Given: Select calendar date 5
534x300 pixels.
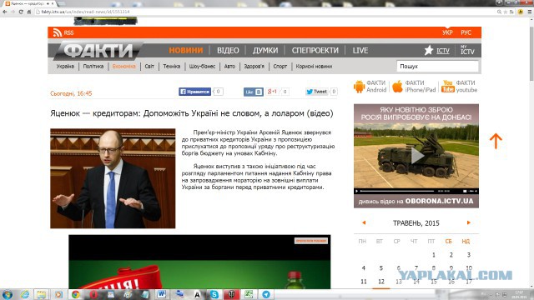Looking at the screenshot, I should click(x=381, y=268).
